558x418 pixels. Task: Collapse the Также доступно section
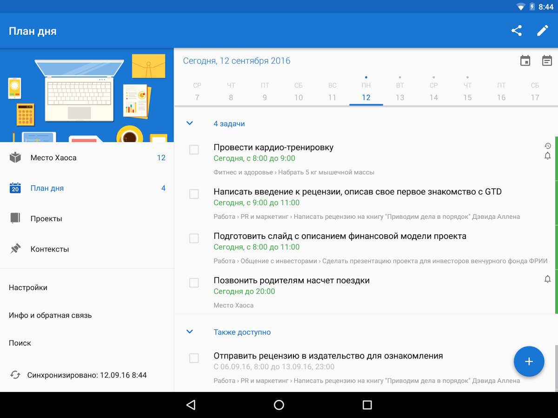point(189,332)
